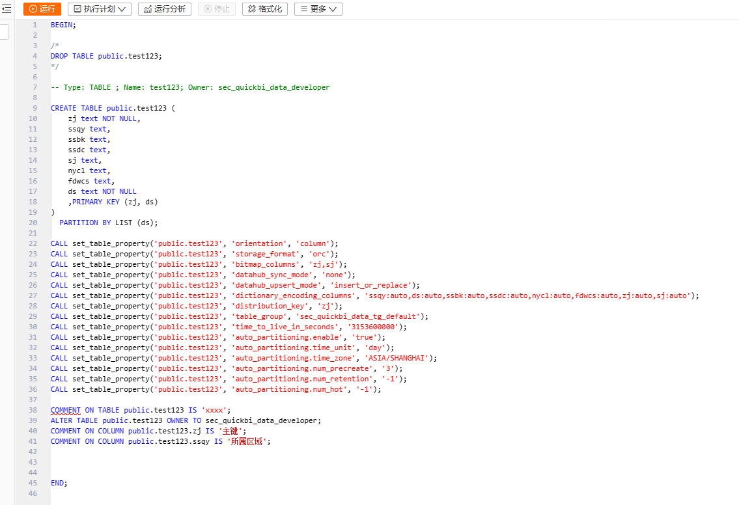Click PRIMARY KEY (zj, ds) line
This screenshot has height=505, width=739.
pyautogui.click(x=113, y=202)
